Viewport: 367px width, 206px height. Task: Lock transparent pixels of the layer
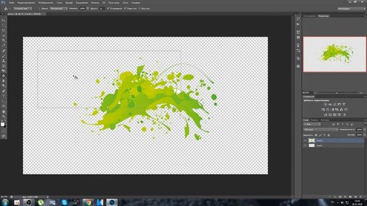pyautogui.click(x=316, y=135)
